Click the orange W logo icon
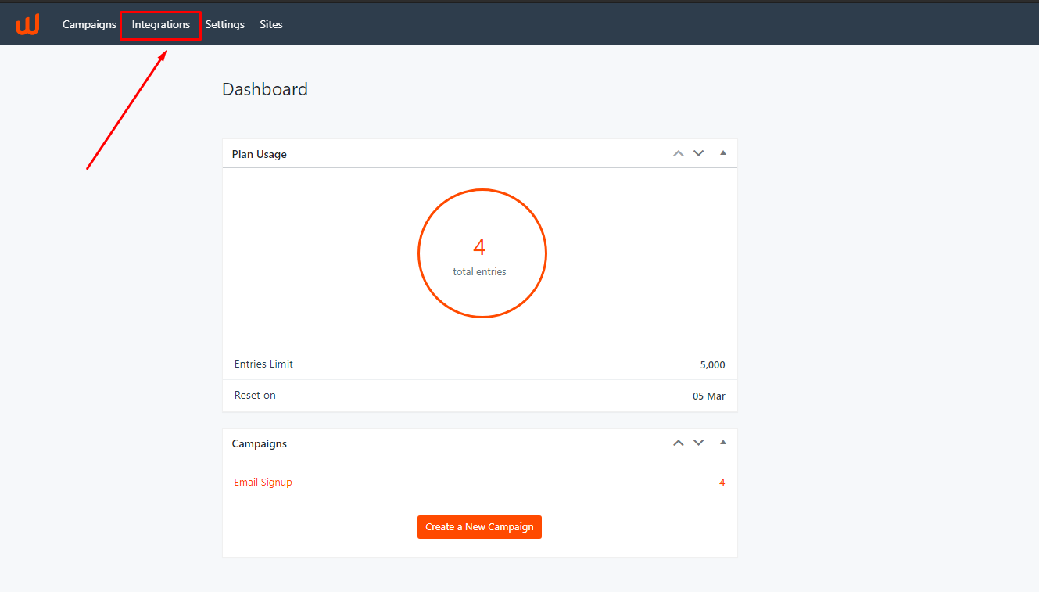This screenshot has width=1039, height=592. tap(27, 25)
